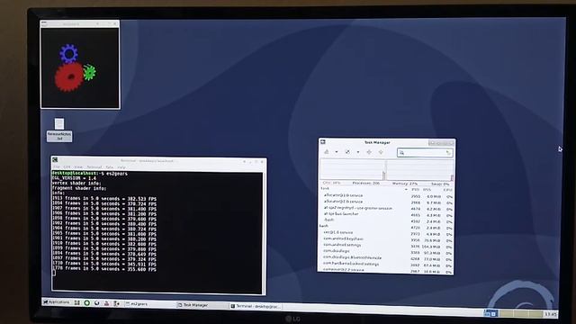Click the clear icon in search field
The height and width of the screenshot is (324, 576).
448,153
